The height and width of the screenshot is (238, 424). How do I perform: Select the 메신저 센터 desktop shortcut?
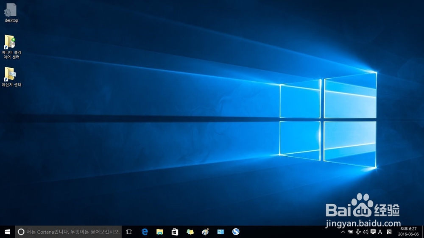click(11, 77)
